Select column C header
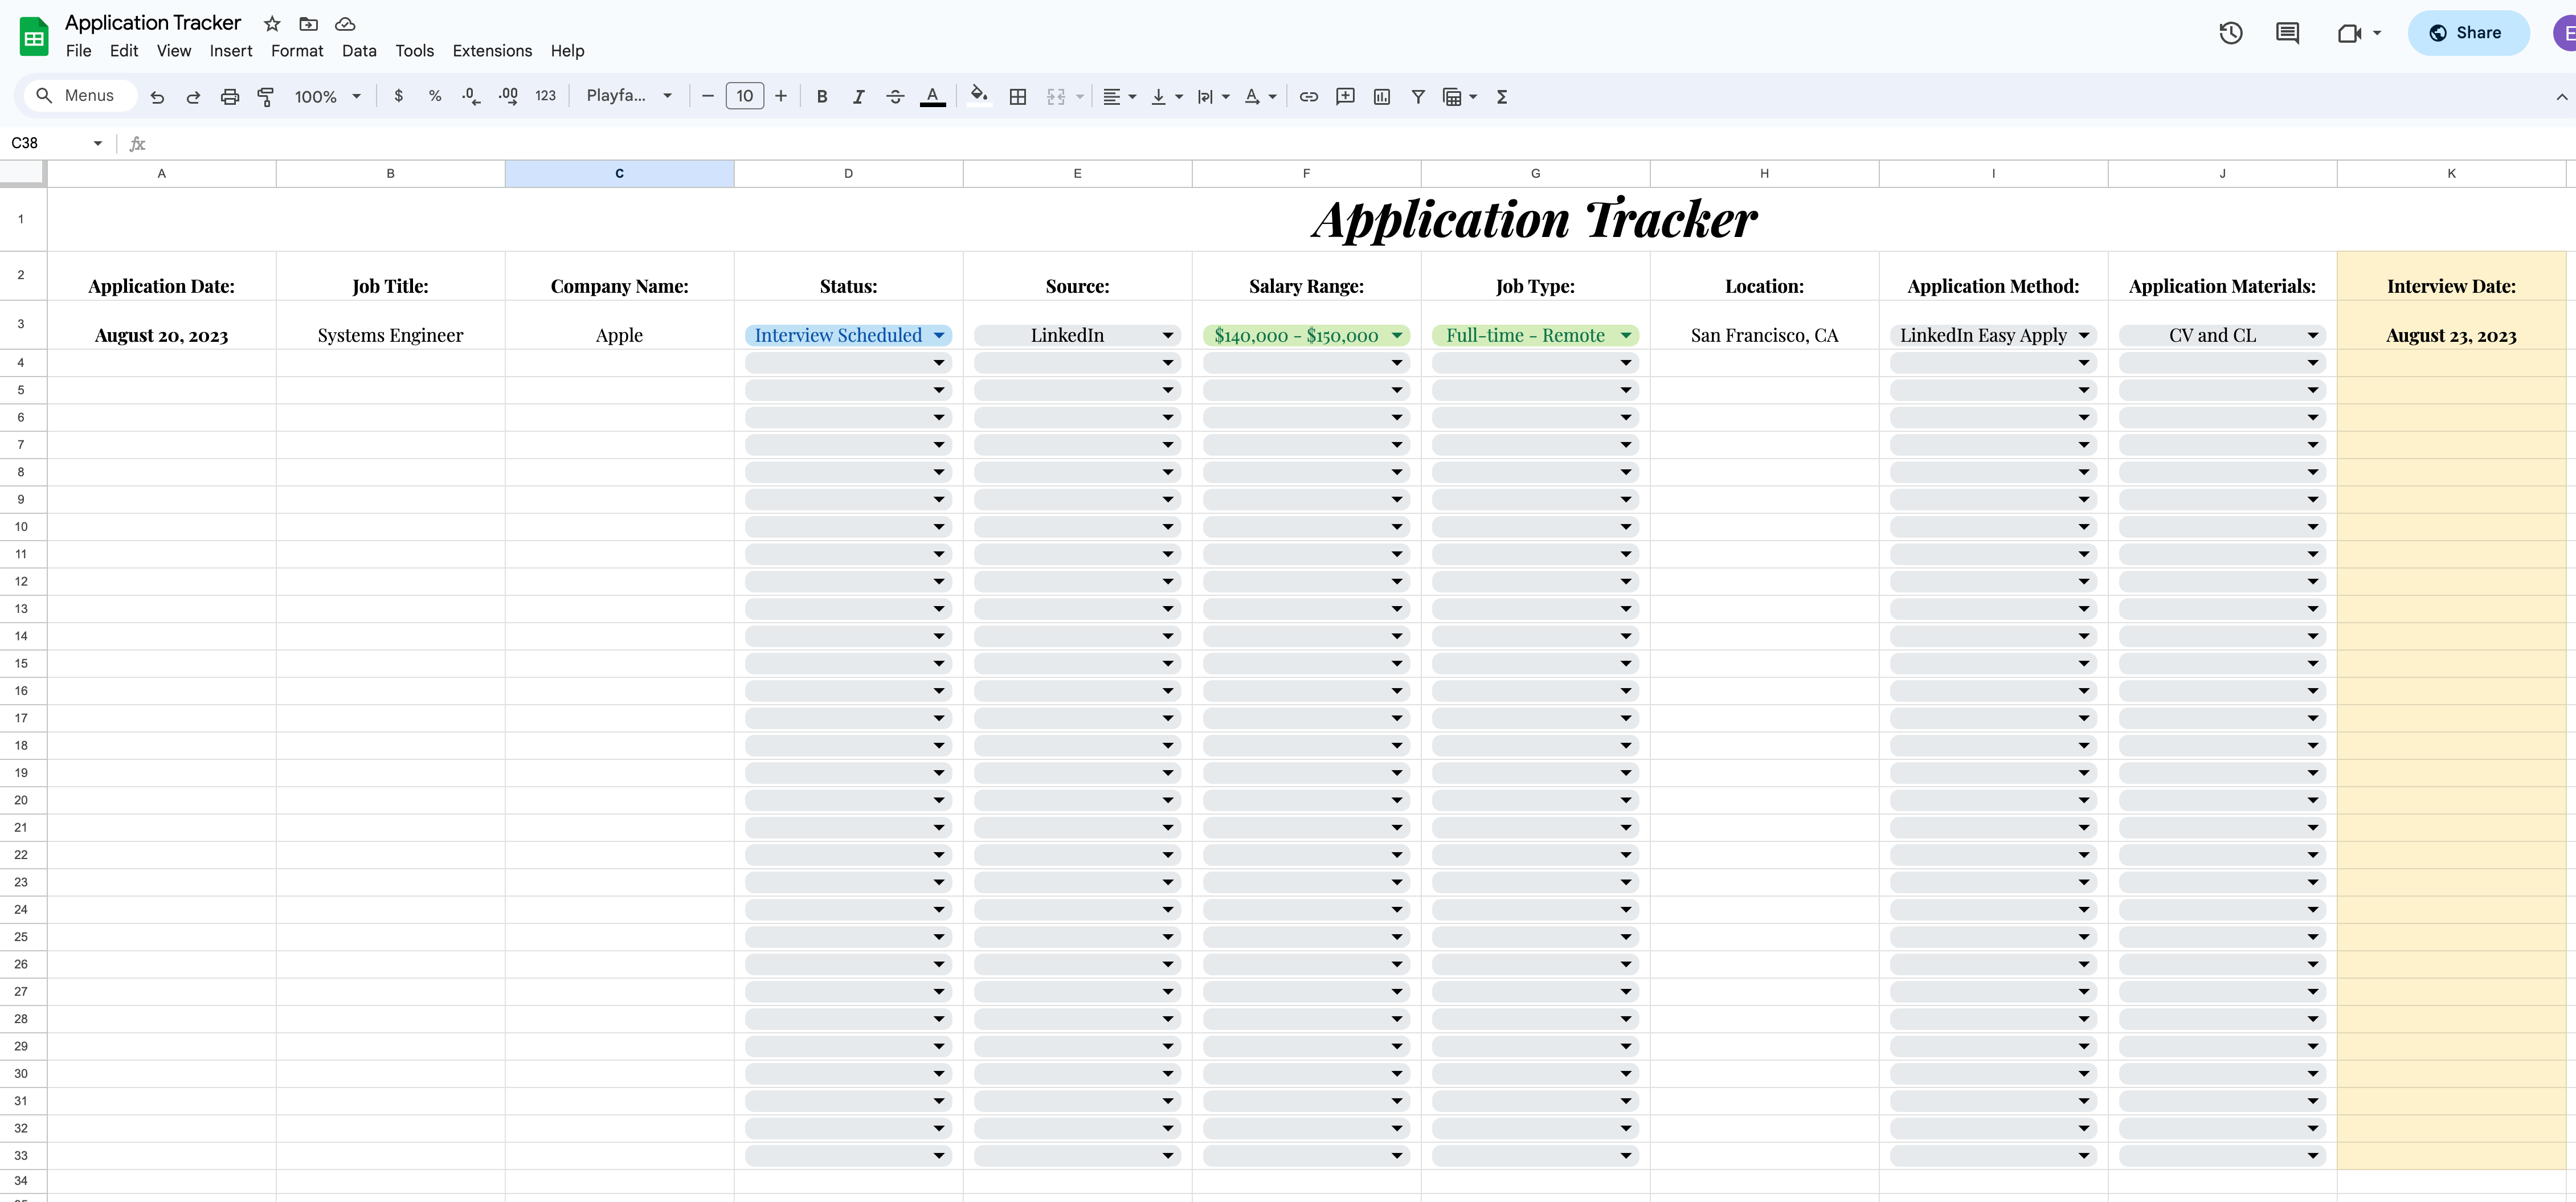 (619, 174)
